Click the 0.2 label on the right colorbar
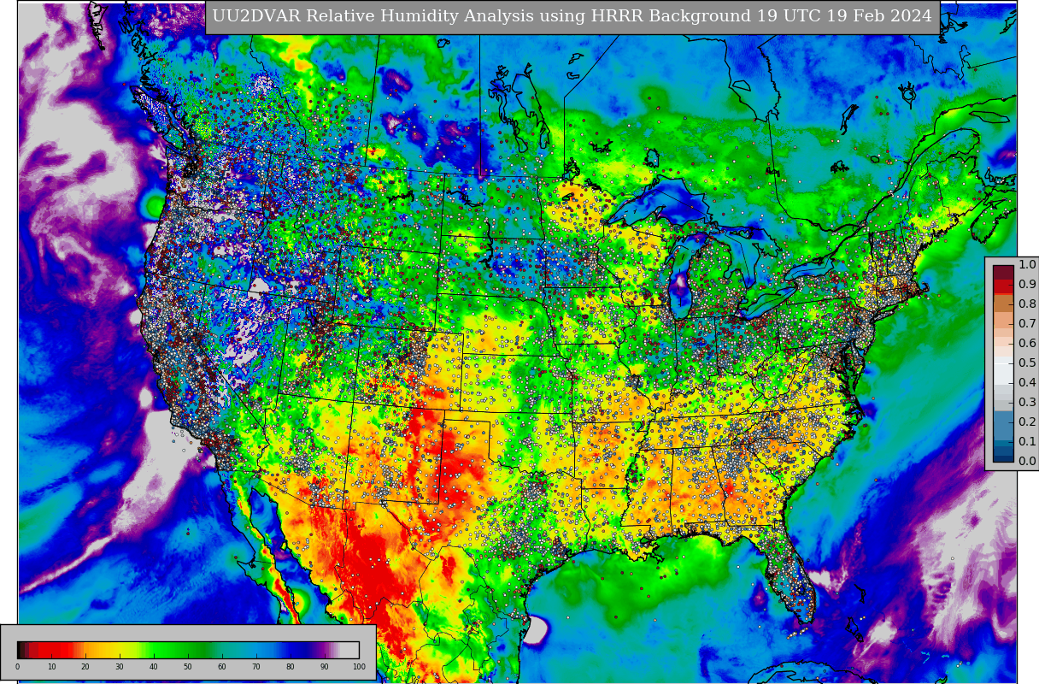This screenshot has width=1039, height=684. tap(1027, 422)
